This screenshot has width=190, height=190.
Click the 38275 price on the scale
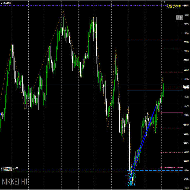coord(186,142)
